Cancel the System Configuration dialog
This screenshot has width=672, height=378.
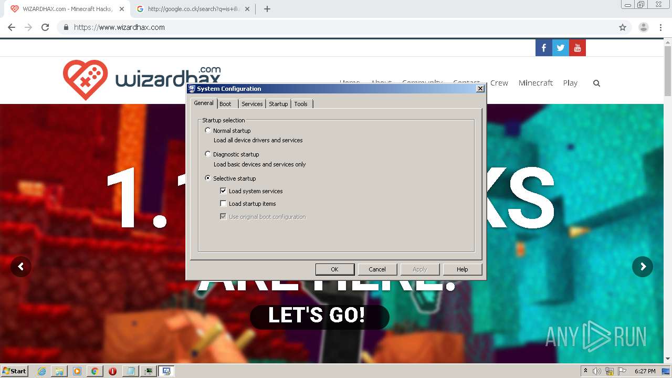377,269
